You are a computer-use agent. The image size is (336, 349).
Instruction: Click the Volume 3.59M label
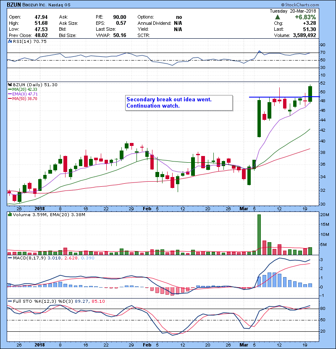pyautogui.click(x=30, y=215)
